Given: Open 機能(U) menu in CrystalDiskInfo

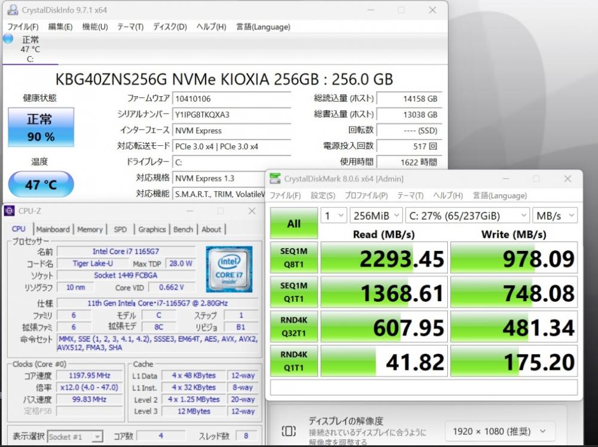Looking at the screenshot, I should coord(95,27).
